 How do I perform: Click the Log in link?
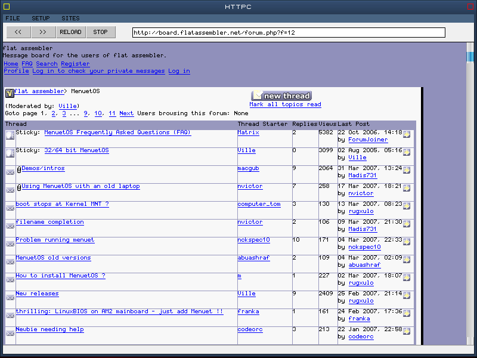point(179,71)
